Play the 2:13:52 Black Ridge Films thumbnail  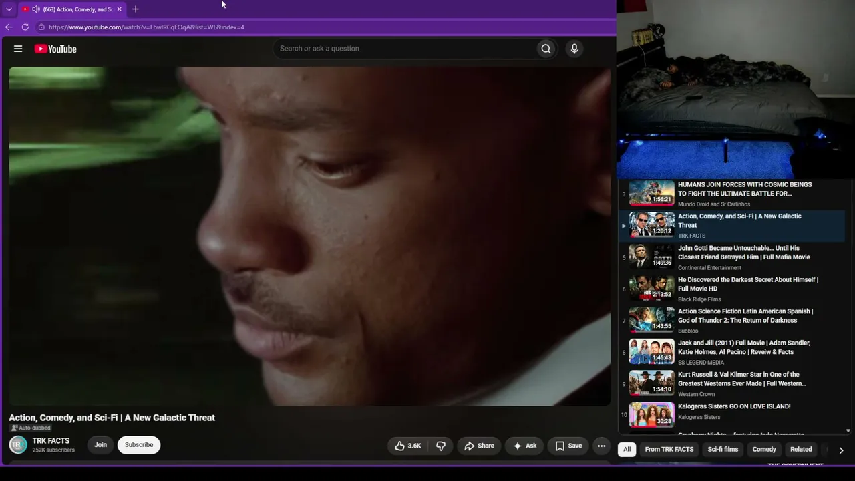point(652,289)
